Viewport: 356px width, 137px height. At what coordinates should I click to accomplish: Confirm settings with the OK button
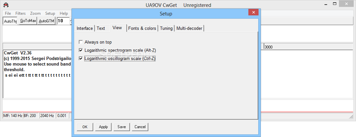pyautogui.click(x=85, y=127)
